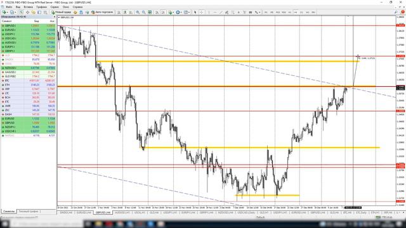Open MetaEditor from the toolbar

[x=75, y=12]
